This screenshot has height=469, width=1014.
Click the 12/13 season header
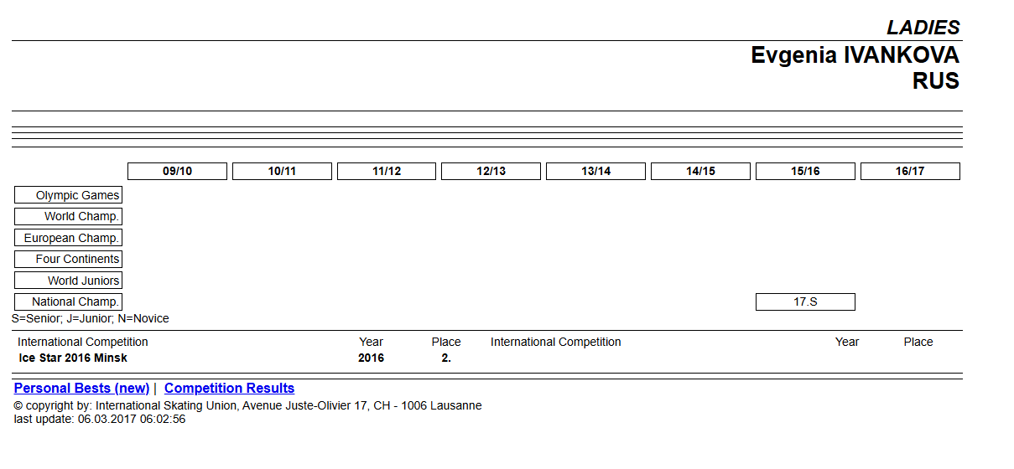point(491,172)
